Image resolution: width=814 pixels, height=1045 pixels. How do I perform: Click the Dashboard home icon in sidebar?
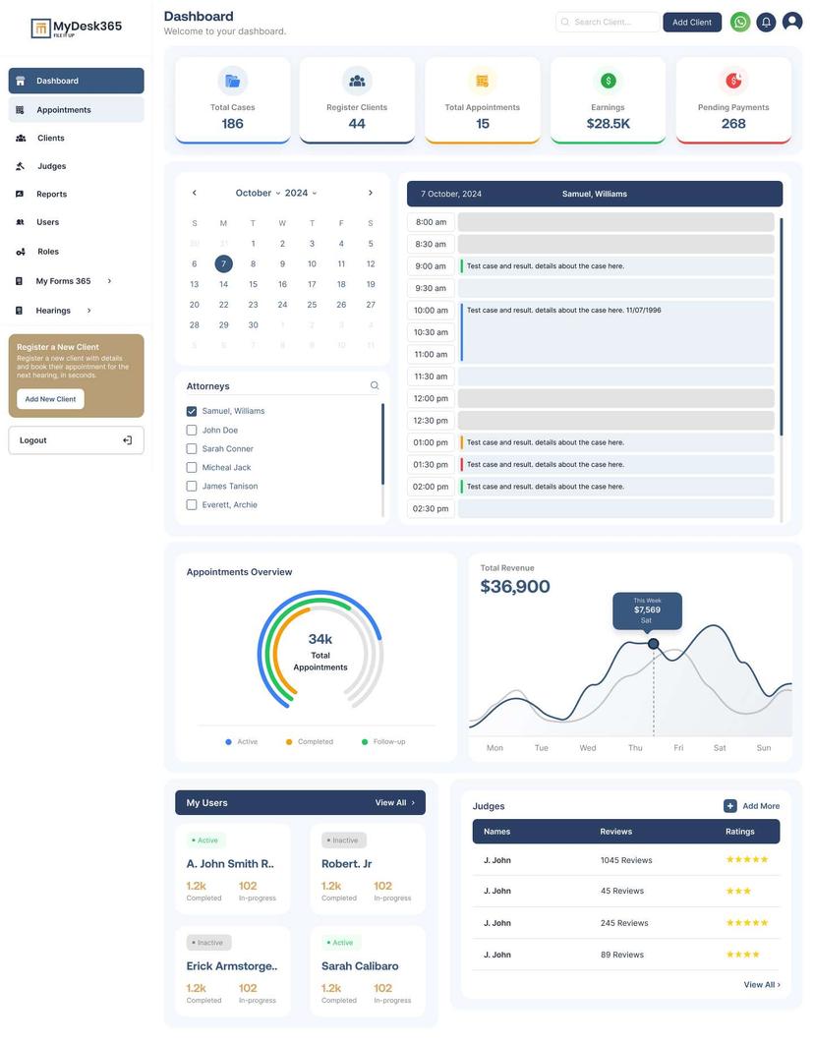pyautogui.click(x=20, y=81)
